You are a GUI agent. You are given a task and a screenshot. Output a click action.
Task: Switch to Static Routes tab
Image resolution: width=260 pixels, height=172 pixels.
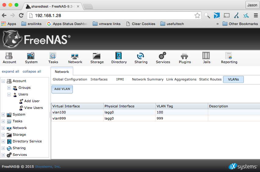(x=210, y=79)
